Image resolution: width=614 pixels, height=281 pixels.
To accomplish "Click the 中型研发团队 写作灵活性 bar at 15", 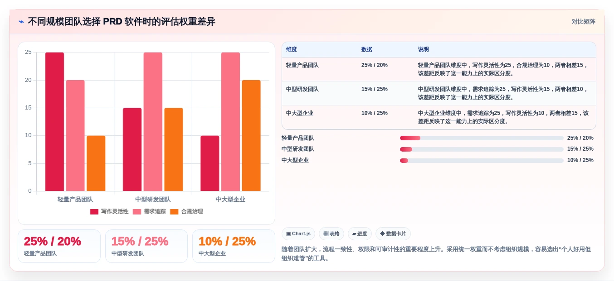I will click(x=132, y=149).
